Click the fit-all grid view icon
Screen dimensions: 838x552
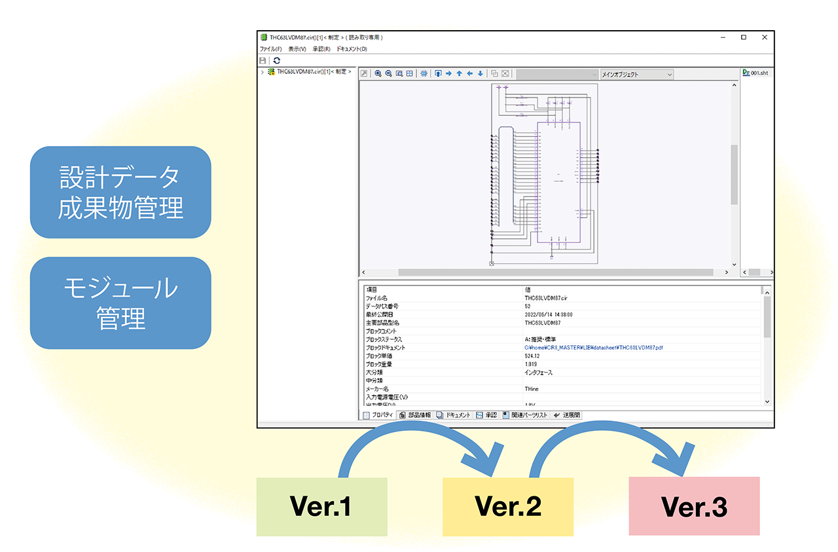(x=409, y=74)
